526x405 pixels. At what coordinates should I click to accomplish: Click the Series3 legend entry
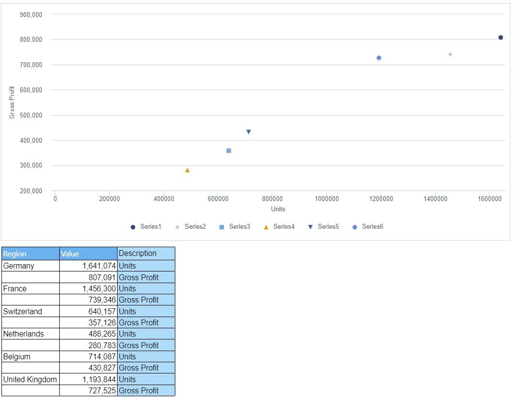[235, 227]
